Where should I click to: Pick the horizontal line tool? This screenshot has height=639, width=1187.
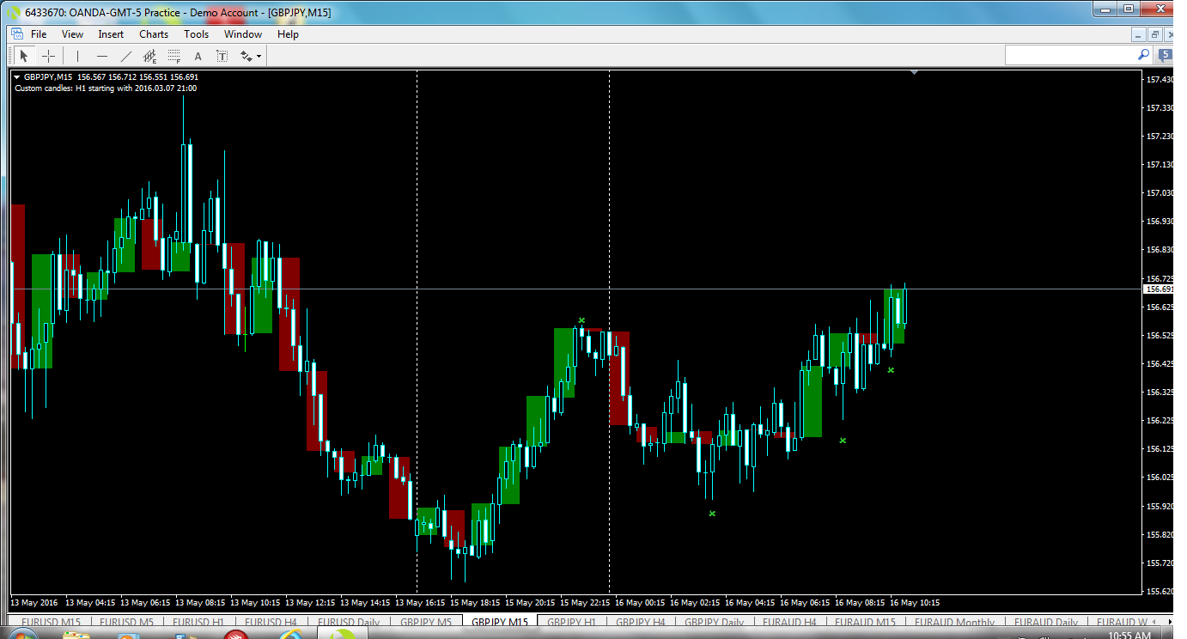point(102,56)
